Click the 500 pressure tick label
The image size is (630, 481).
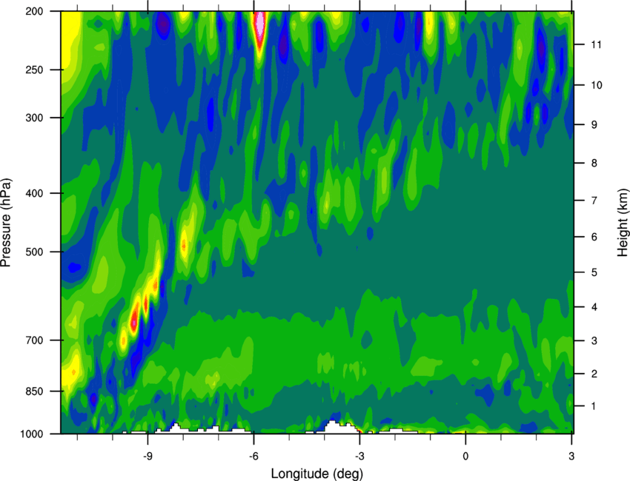coord(34,252)
